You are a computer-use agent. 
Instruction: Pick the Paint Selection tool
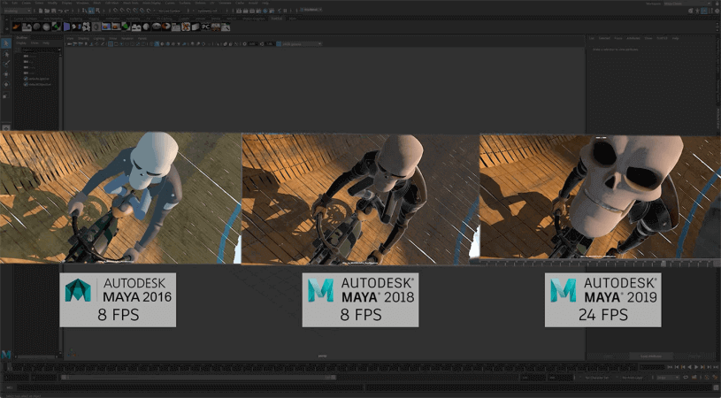pyautogui.click(x=6, y=64)
